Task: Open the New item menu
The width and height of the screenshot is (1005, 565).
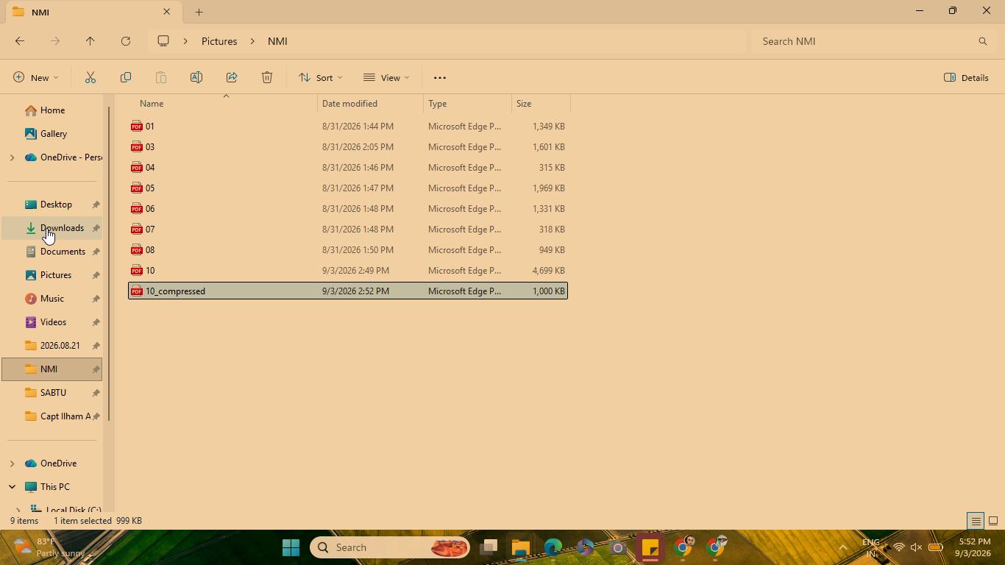Action: tap(35, 77)
